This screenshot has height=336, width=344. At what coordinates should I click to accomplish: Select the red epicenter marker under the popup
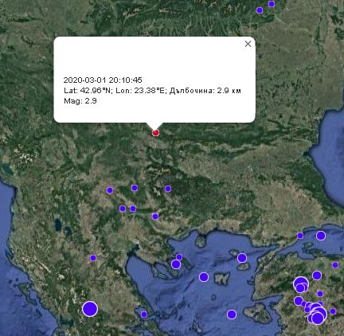[x=156, y=133]
